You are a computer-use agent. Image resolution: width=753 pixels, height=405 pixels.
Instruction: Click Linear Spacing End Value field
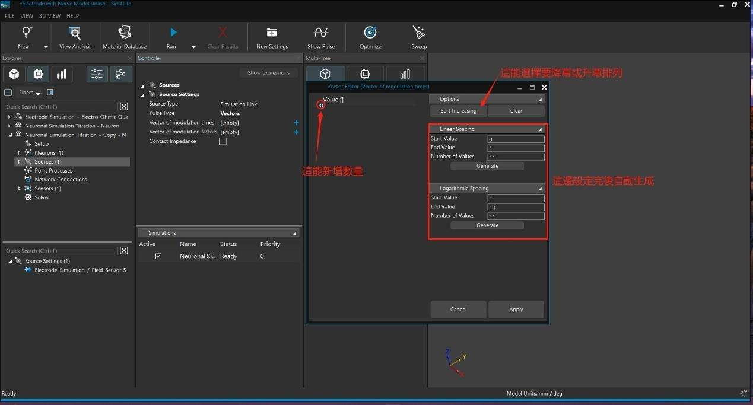pyautogui.click(x=515, y=148)
